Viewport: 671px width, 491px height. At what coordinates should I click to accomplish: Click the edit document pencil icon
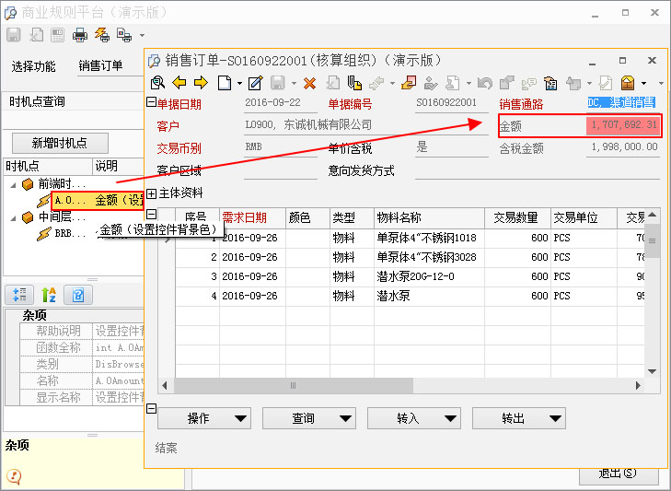[255, 83]
